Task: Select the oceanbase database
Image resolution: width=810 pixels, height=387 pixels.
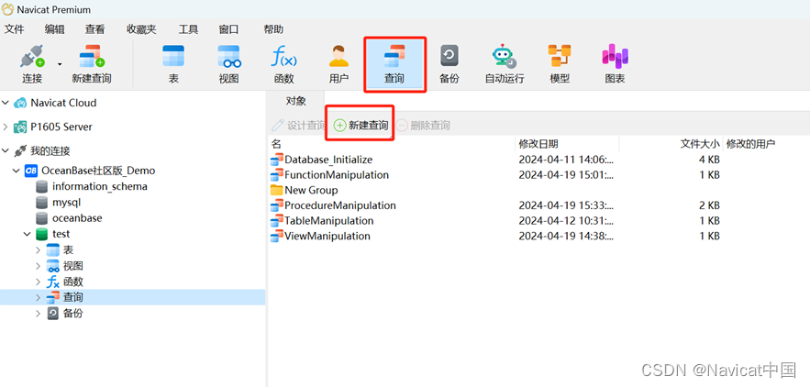Action: click(x=77, y=218)
